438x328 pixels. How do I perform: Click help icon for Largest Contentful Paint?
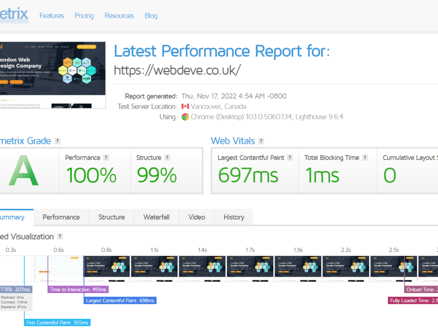pos(290,157)
